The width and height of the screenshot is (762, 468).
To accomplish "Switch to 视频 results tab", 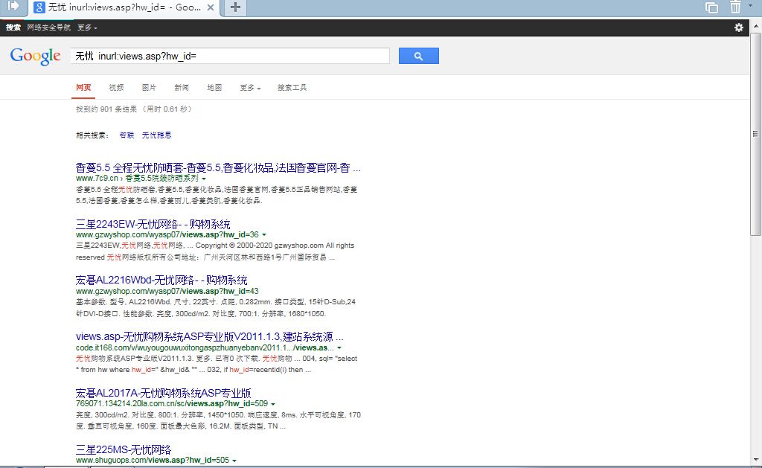I will 116,88.
